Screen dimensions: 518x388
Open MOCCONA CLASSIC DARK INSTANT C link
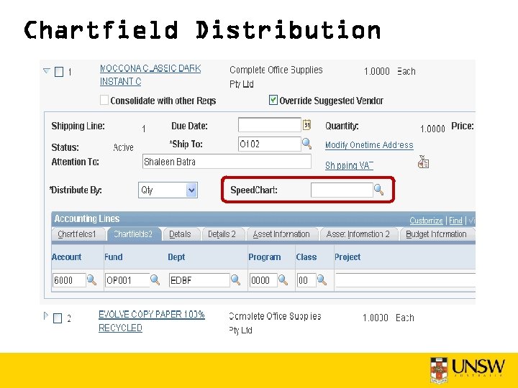click(150, 75)
